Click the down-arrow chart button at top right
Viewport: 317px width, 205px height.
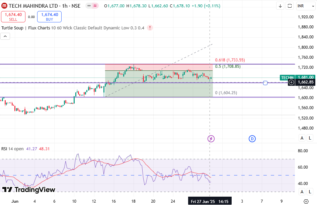pos(280,6)
